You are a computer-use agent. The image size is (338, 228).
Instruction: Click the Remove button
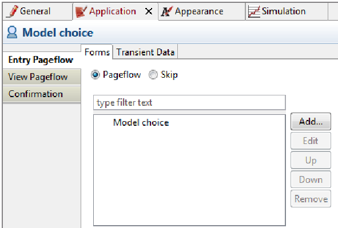(x=311, y=199)
